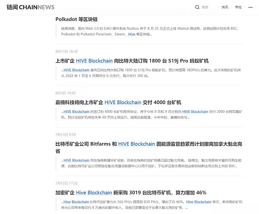
Task: Click the search magnifier icon
Action: click(x=197, y=7)
